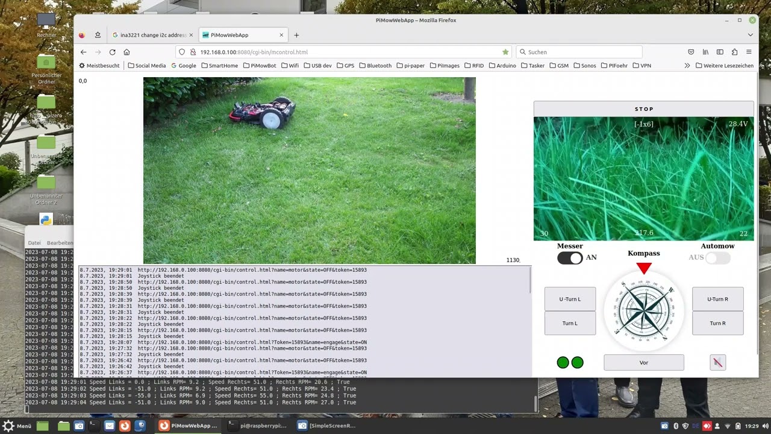Open the Bluetooth bookmark folder

pos(375,65)
